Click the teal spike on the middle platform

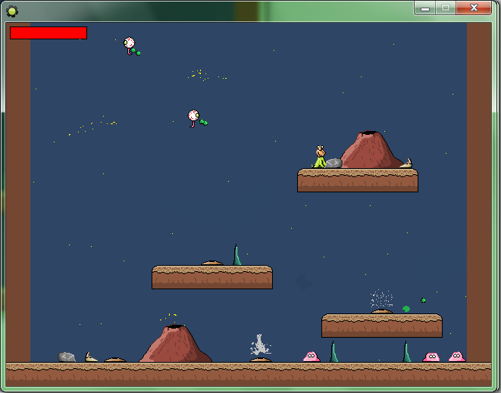pyautogui.click(x=236, y=256)
